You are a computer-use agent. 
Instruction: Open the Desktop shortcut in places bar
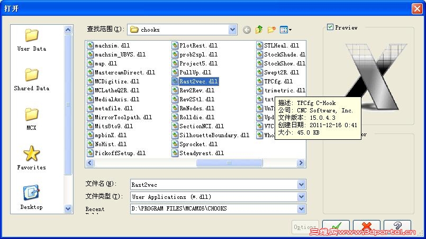pos(32,197)
